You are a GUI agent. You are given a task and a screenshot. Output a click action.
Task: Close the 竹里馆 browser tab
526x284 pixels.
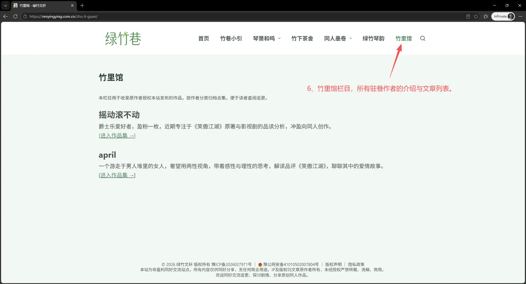point(72,6)
